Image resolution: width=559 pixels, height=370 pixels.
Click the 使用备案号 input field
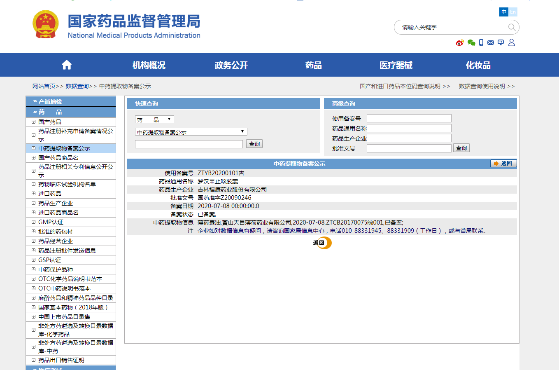click(x=409, y=118)
